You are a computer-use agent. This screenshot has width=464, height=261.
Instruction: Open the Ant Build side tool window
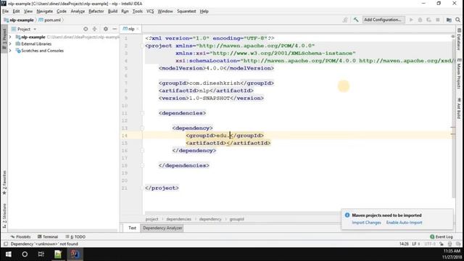tap(459, 108)
